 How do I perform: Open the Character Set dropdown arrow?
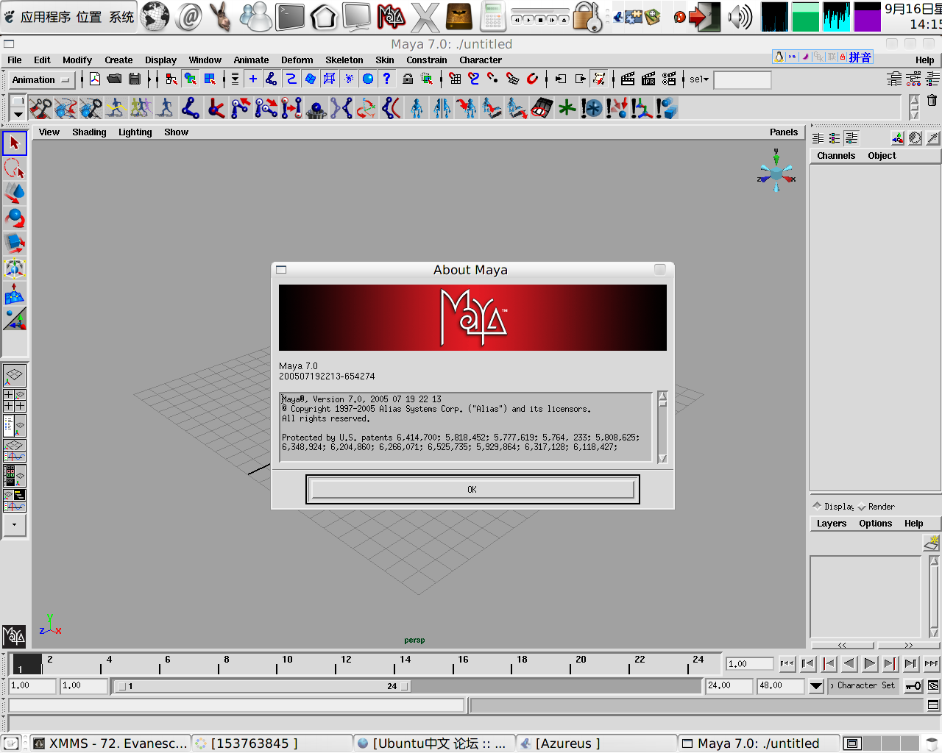point(816,686)
